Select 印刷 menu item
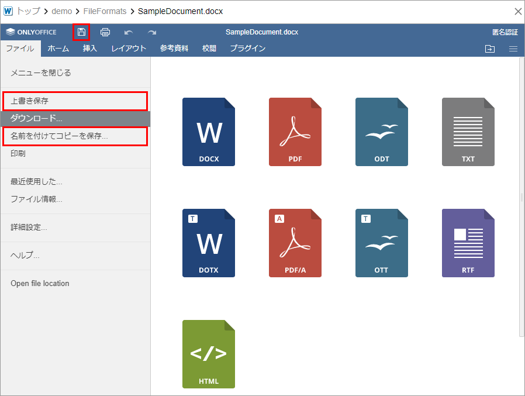The width and height of the screenshot is (525, 396). coord(75,153)
